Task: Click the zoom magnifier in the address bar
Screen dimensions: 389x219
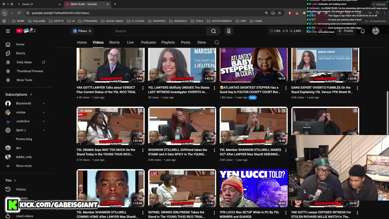Action: click(267, 13)
